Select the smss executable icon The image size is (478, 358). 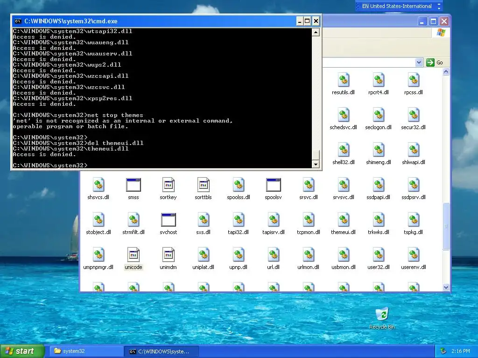pyautogui.click(x=133, y=185)
